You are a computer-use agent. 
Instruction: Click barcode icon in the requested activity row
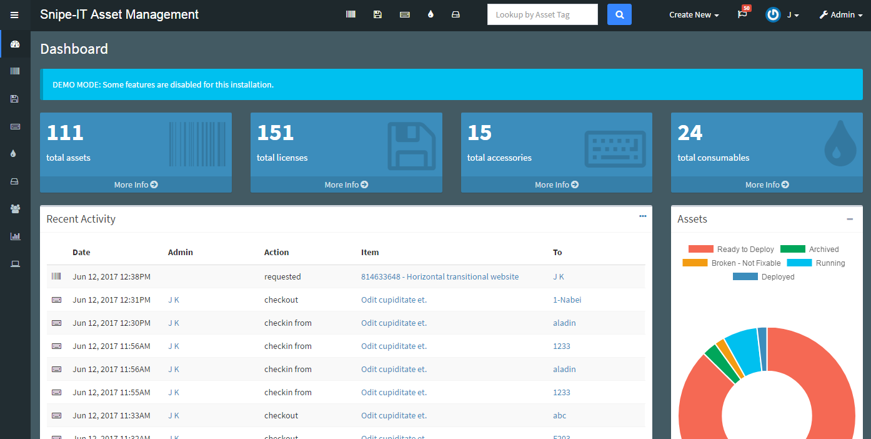[56, 276]
